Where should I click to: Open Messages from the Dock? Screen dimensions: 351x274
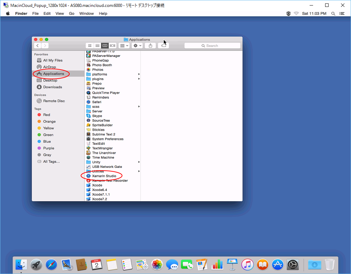[x=172, y=265]
